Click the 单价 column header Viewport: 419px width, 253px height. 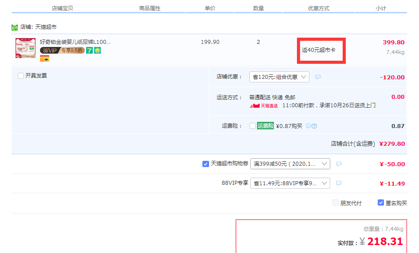point(210,8)
